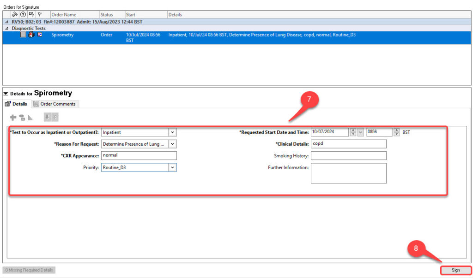Click the greyed down-arrow toolbar button

pos(48,118)
